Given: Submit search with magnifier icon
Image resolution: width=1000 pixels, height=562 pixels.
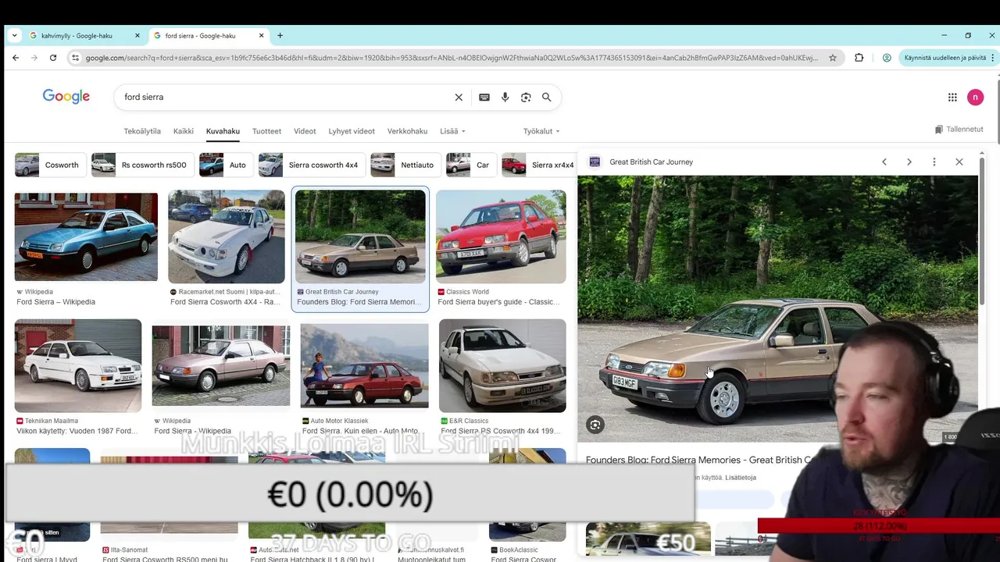Looking at the screenshot, I should [547, 98].
